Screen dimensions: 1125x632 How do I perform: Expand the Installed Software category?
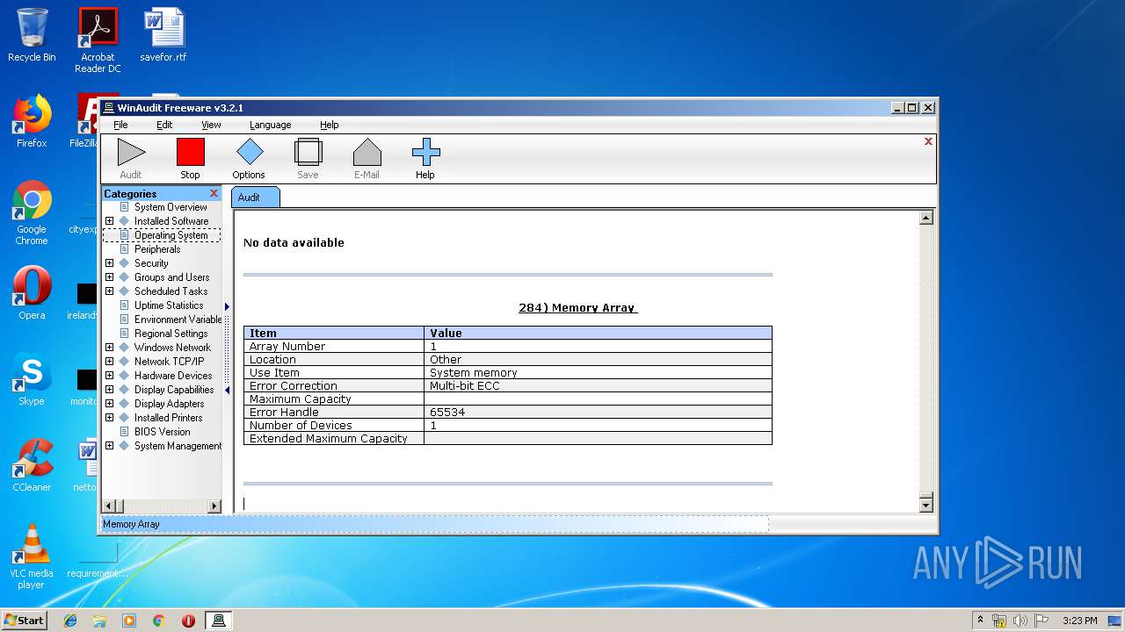109,221
